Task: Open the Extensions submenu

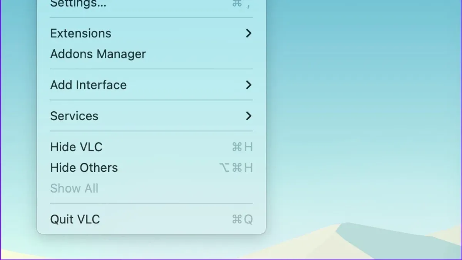Action: click(x=151, y=34)
